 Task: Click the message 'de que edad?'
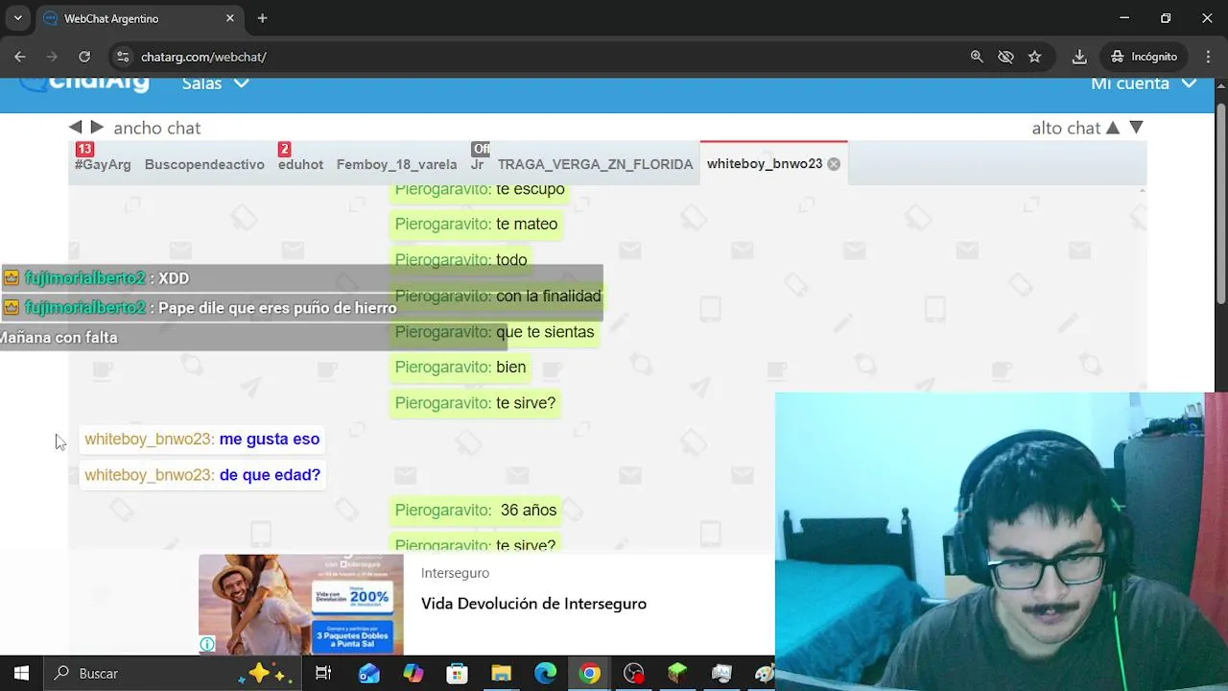click(270, 474)
